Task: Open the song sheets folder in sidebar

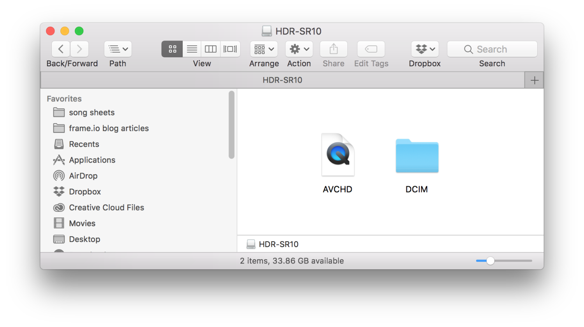Action: 91,113
